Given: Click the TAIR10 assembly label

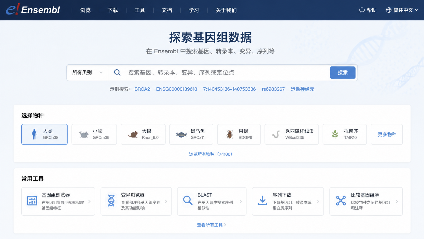Looking at the screenshot, I should 350,137.
